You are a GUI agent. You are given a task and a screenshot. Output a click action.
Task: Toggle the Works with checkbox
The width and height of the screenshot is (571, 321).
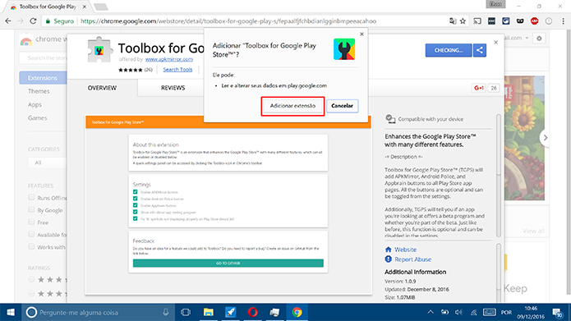pos(31,247)
